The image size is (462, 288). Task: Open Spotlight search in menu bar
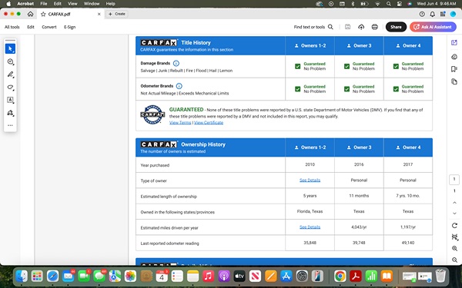point(389,4)
